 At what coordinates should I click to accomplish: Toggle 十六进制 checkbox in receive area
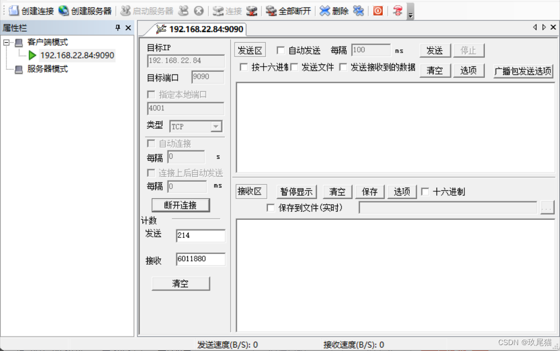click(x=425, y=192)
